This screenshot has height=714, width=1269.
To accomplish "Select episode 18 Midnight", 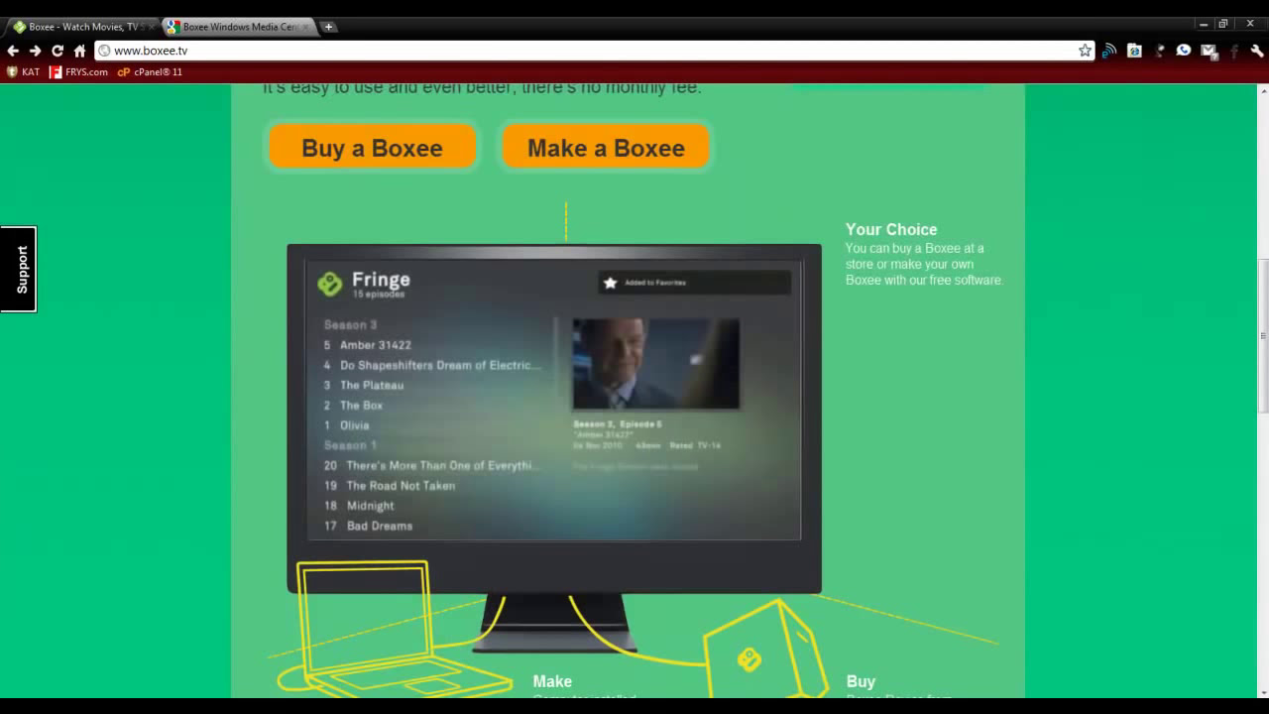I will [x=358, y=506].
